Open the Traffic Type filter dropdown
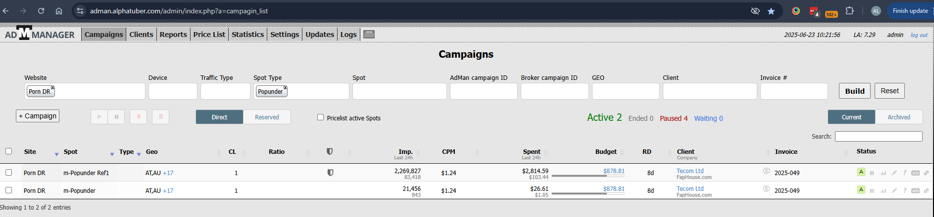934x217 pixels. click(225, 91)
